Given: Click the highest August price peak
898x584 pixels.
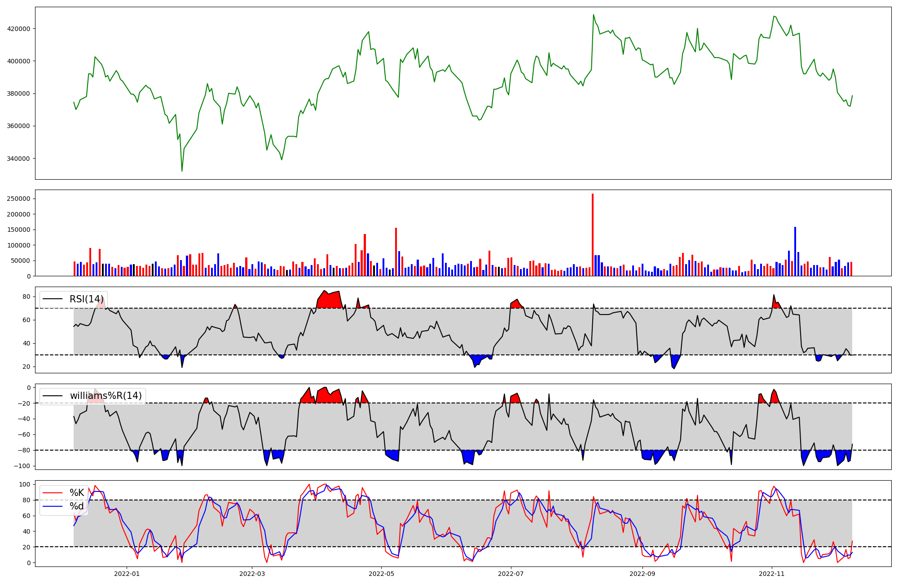Looking at the screenshot, I should click(593, 15).
